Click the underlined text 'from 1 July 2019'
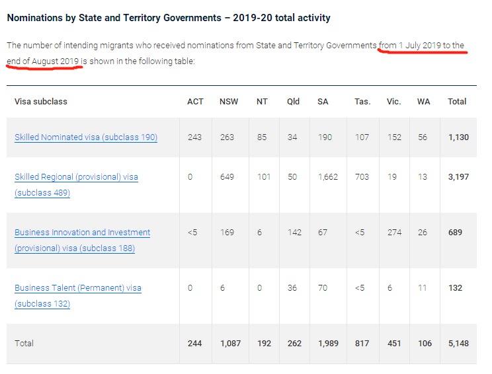This screenshot has width=492, height=374. pyautogui.click(x=410, y=46)
